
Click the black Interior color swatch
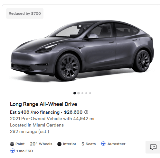(59, 144)
